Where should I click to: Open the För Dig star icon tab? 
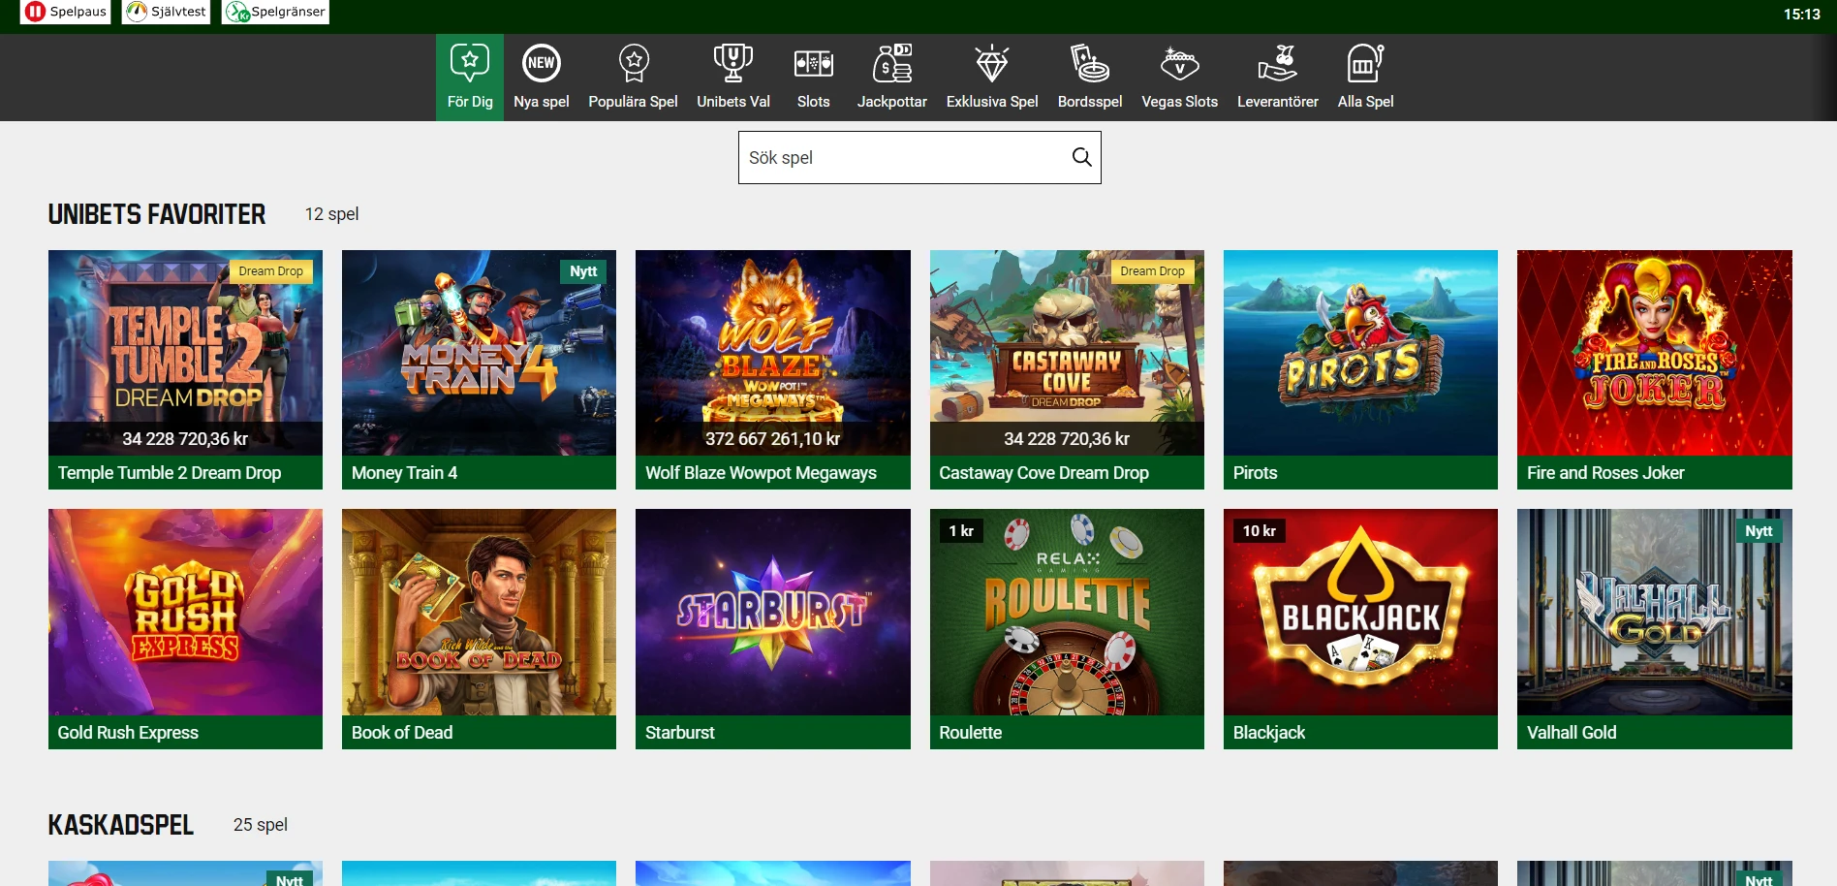pyautogui.click(x=470, y=64)
